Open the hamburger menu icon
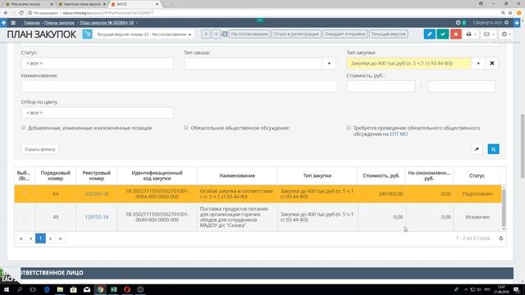Image resolution: width=525 pixels, height=295 pixels. click(13, 23)
